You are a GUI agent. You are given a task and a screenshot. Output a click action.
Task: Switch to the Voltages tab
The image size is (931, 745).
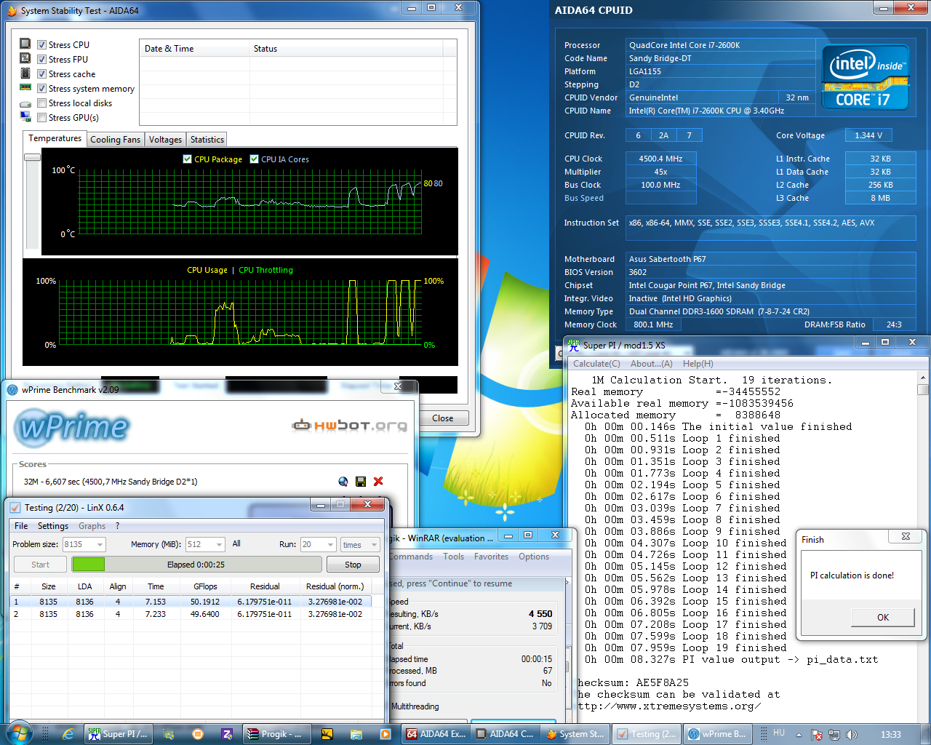click(x=165, y=140)
